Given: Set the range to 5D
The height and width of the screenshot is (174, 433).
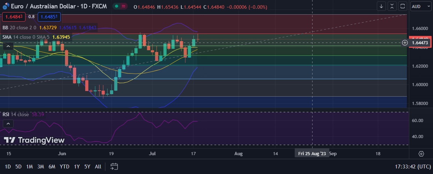Looking at the screenshot, I should pos(18,167).
